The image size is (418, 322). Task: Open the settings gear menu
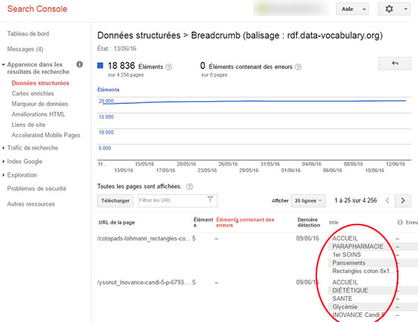click(389, 9)
